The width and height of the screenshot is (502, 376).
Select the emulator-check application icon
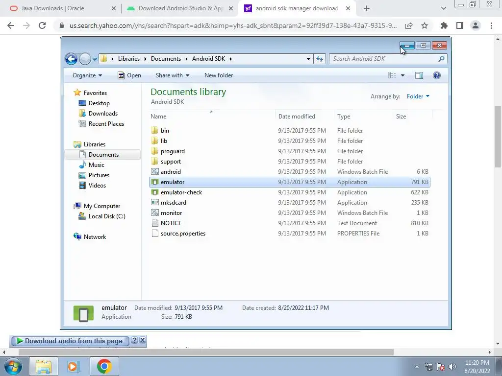pyautogui.click(x=154, y=192)
